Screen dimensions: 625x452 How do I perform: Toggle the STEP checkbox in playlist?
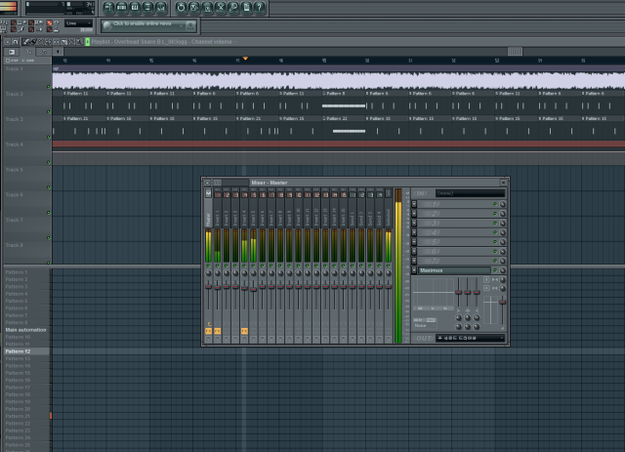(x=8, y=61)
